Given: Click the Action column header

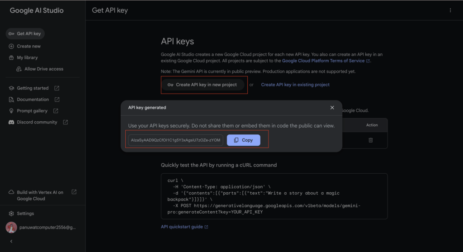Looking at the screenshot, I should pos(372,125).
